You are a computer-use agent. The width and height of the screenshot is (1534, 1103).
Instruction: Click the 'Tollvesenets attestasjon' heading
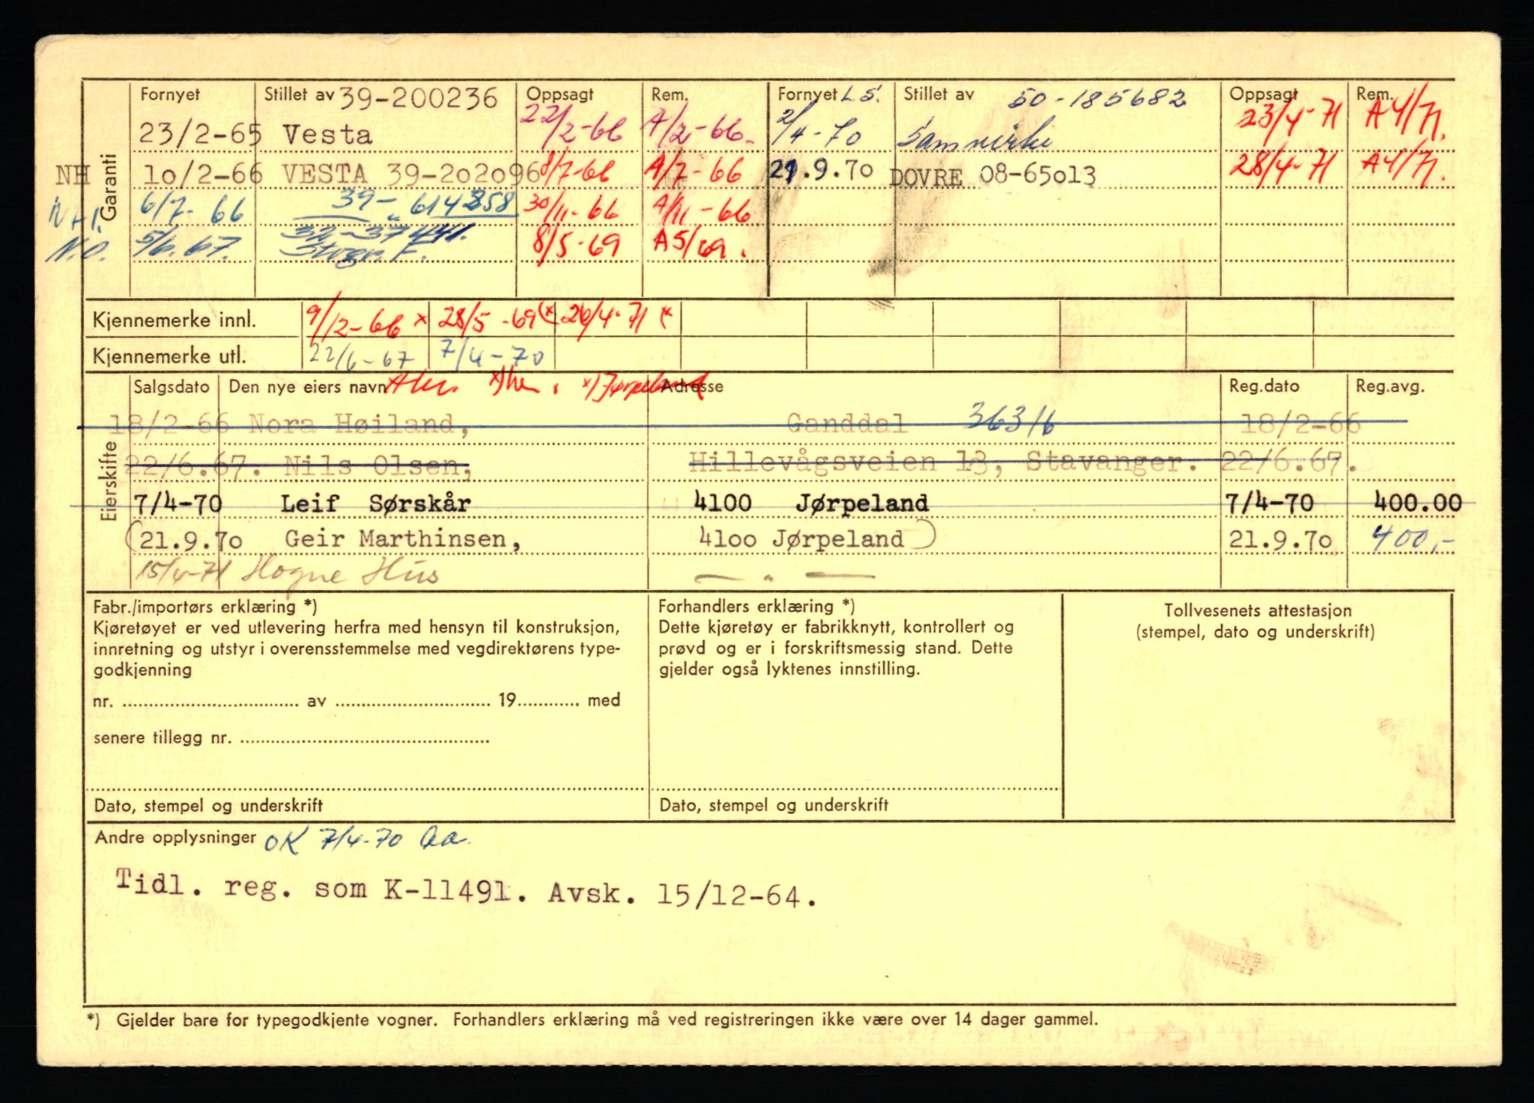tap(1258, 610)
